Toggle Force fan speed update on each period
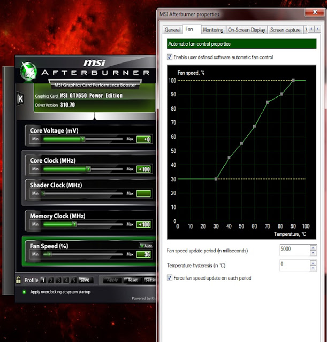This screenshot has width=327, height=342. click(x=170, y=278)
